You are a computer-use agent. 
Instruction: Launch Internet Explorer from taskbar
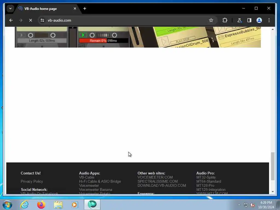click(24, 205)
